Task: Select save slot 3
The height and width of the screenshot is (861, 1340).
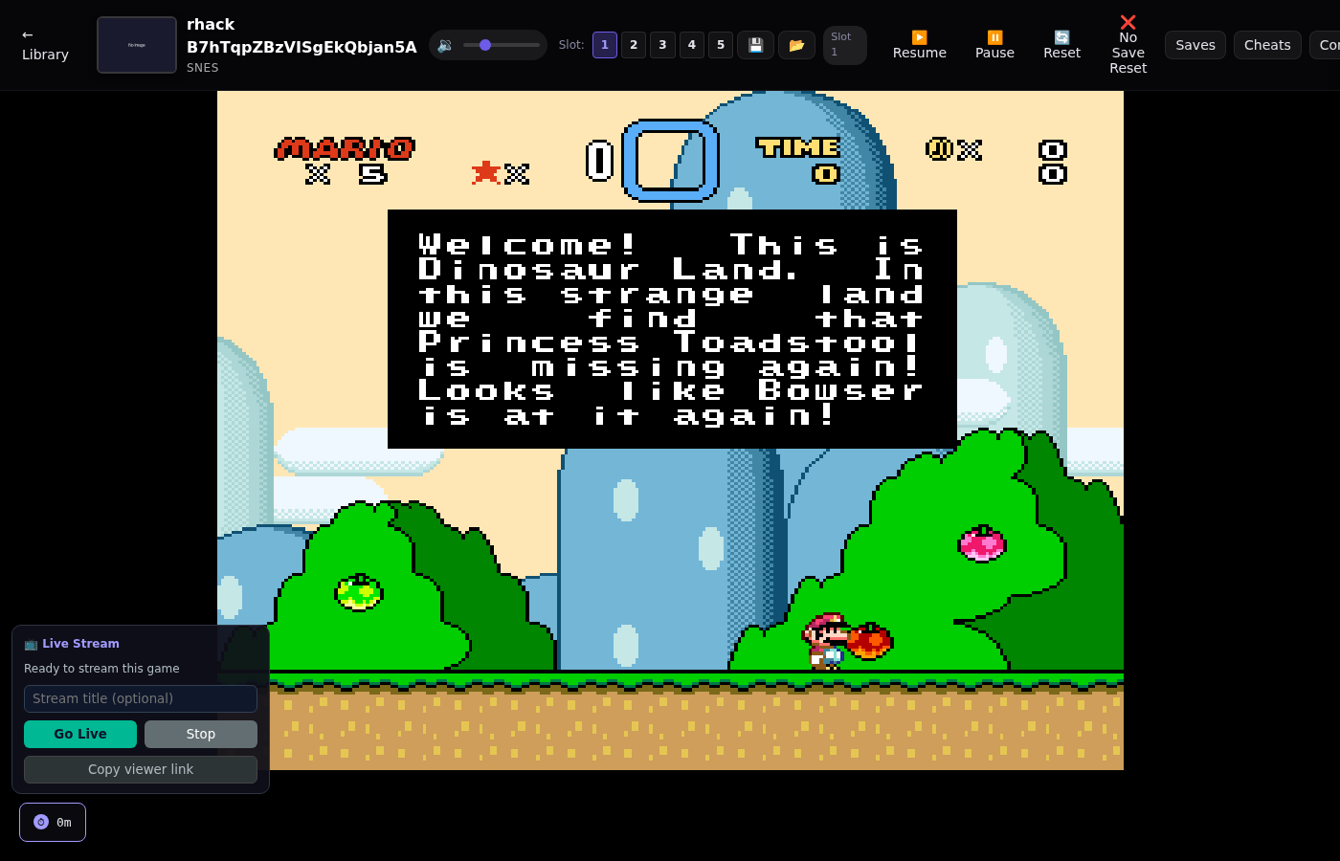Action: point(662,45)
